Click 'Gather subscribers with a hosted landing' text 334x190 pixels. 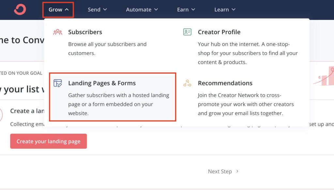(x=119, y=95)
